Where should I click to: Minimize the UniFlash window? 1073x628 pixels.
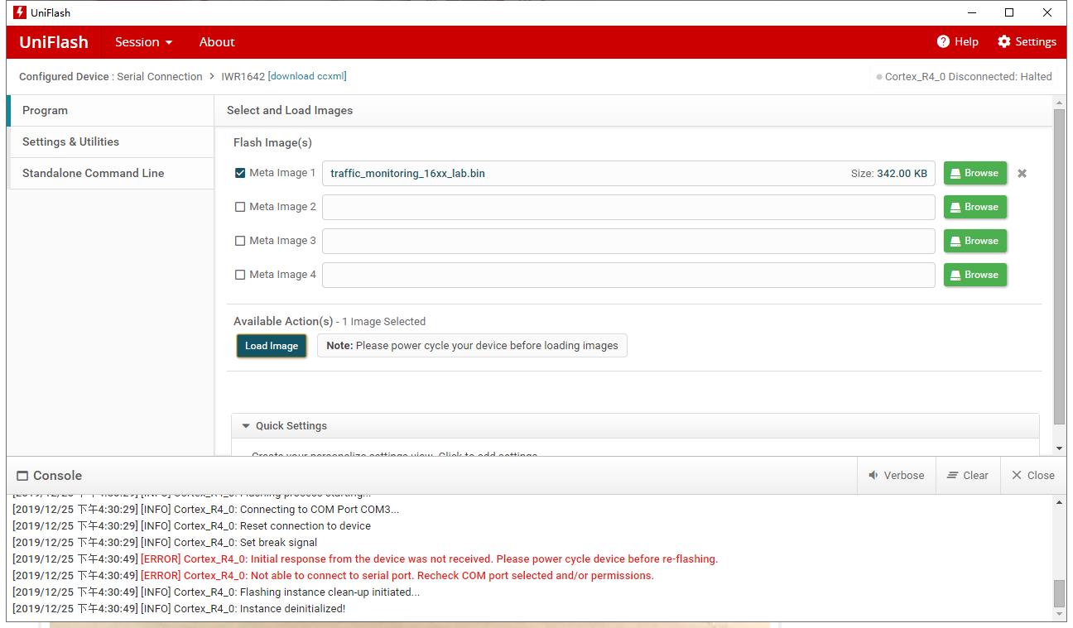pyautogui.click(x=971, y=12)
